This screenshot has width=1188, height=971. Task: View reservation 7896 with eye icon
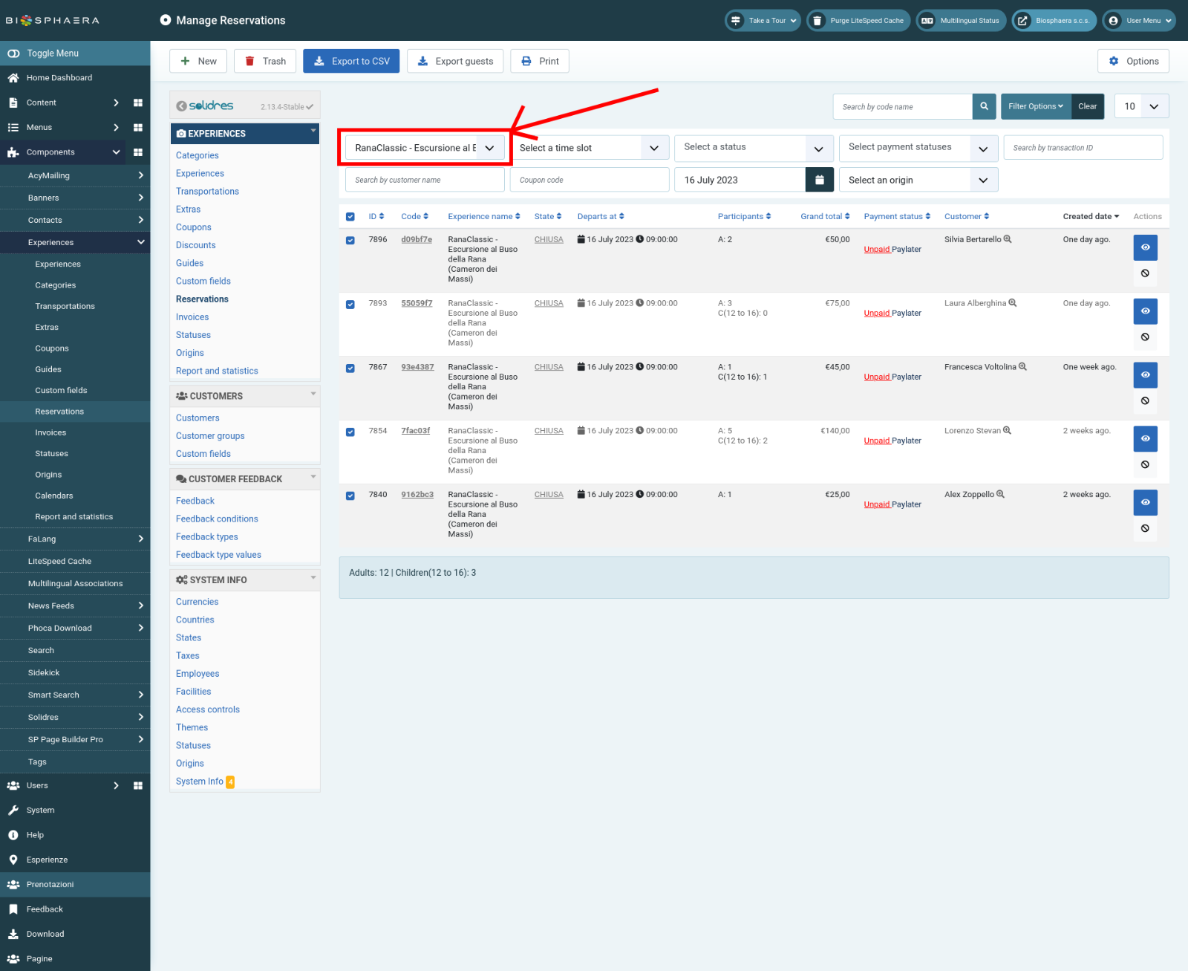pos(1145,247)
